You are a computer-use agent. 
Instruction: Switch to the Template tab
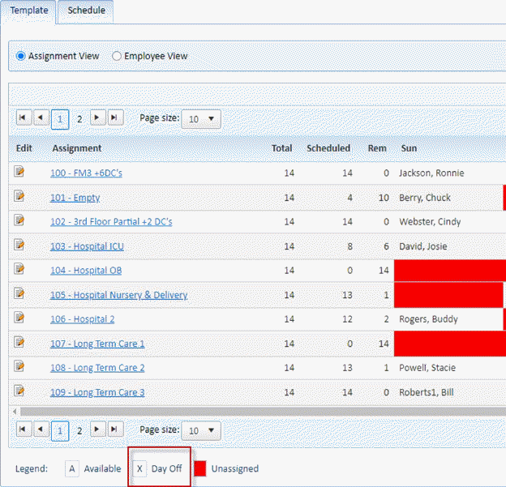(x=28, y=11)
